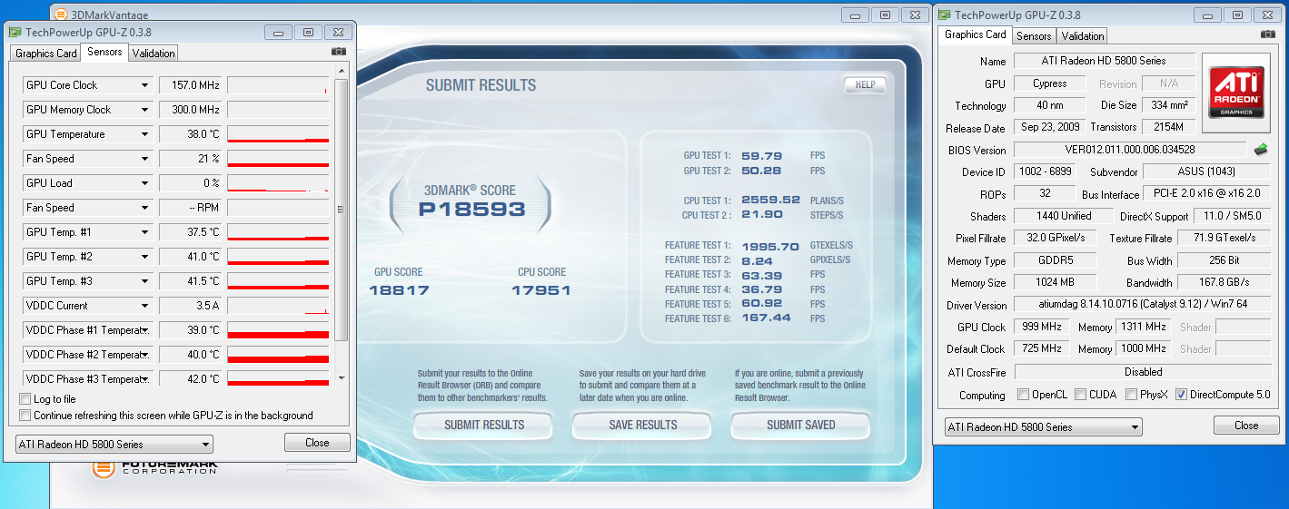
Task: Click the GPU Temp. #3 value 41.5 °C
Action: (190, 281)
